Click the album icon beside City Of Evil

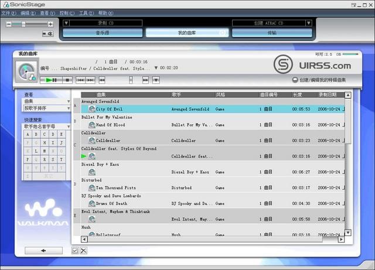pyautogui.click(x=91, y=109)
